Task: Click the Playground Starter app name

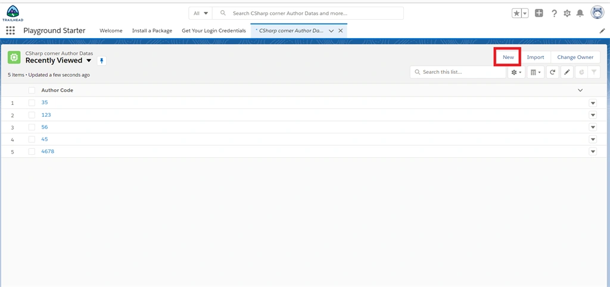Action: click(x=54, y=31)
